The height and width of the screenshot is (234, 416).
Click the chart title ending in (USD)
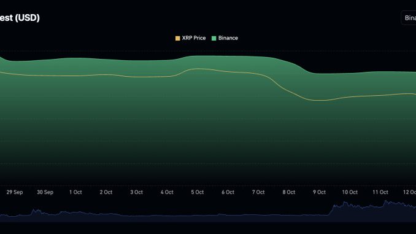[x=20, y=18]
